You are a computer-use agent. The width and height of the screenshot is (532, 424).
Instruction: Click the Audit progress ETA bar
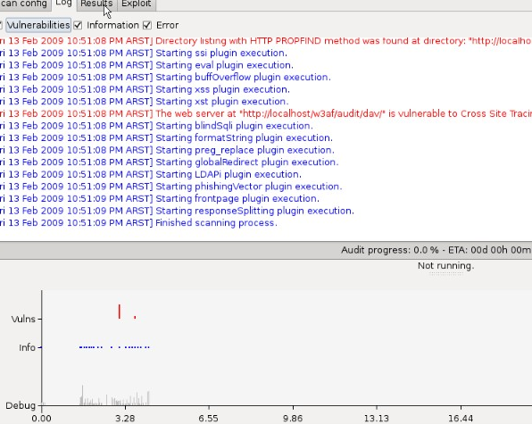tap(266, 250)
